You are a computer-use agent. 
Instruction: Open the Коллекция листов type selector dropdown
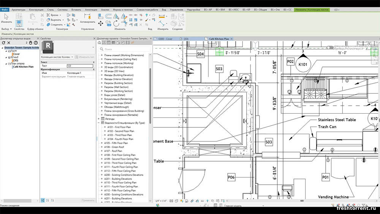(72, 57)
